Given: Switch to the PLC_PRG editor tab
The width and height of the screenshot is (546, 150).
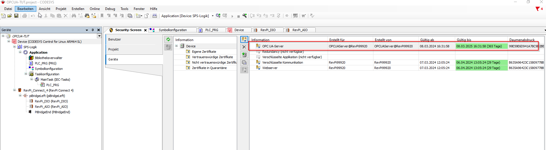Looking at the screenshot, I should (211, 30).
